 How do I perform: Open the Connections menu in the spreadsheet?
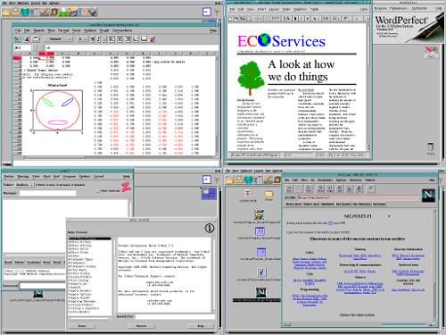(122, 30)
